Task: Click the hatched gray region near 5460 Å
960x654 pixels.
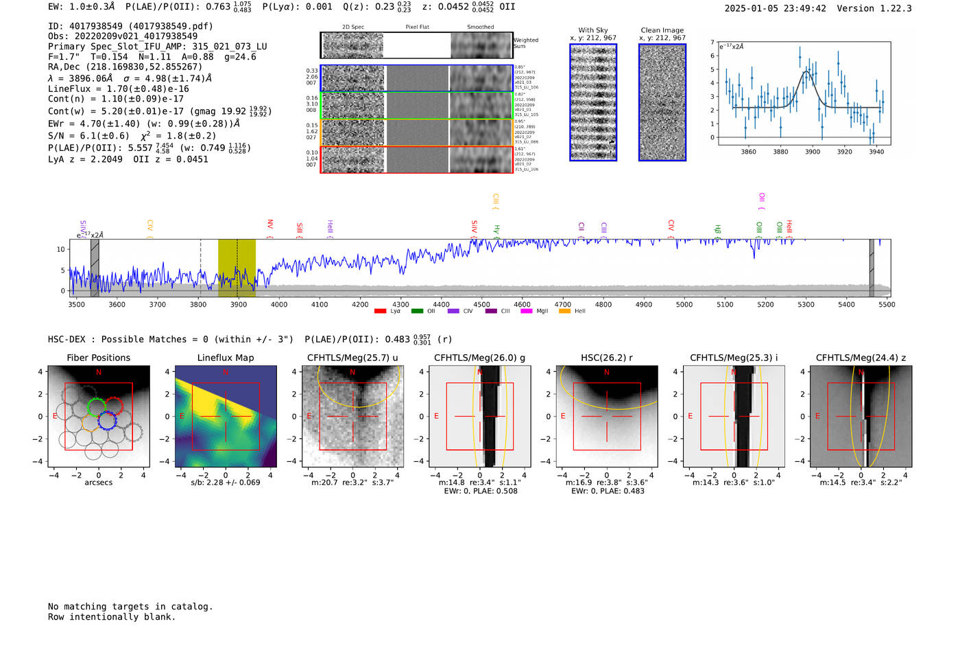Action: click(x=872, y=268)
